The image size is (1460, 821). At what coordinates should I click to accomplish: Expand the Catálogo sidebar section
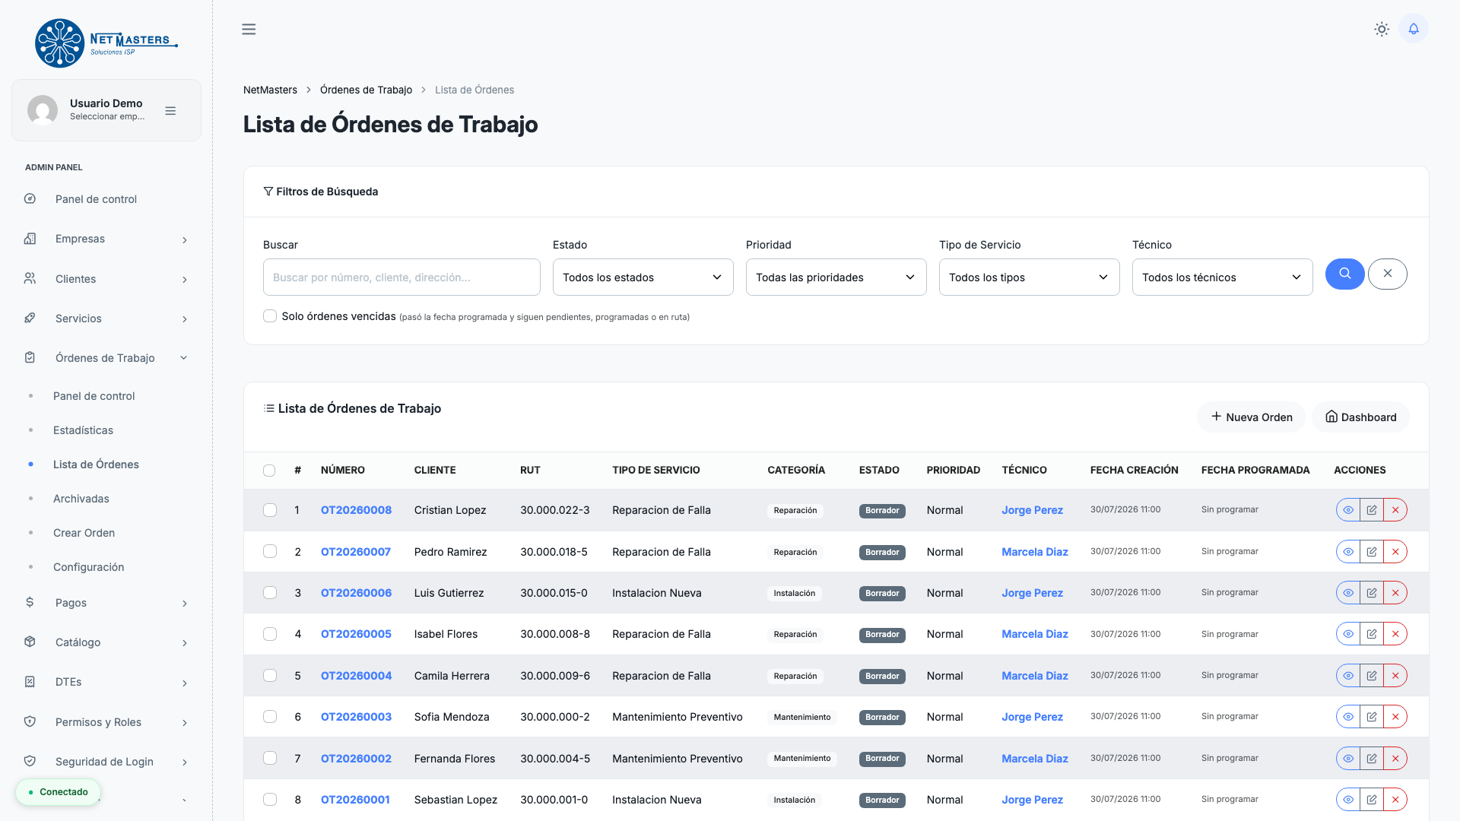click(x=106, y=642)
